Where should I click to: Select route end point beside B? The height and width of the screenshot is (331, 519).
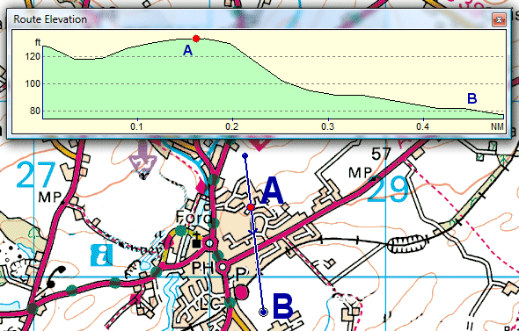point(263,312)
